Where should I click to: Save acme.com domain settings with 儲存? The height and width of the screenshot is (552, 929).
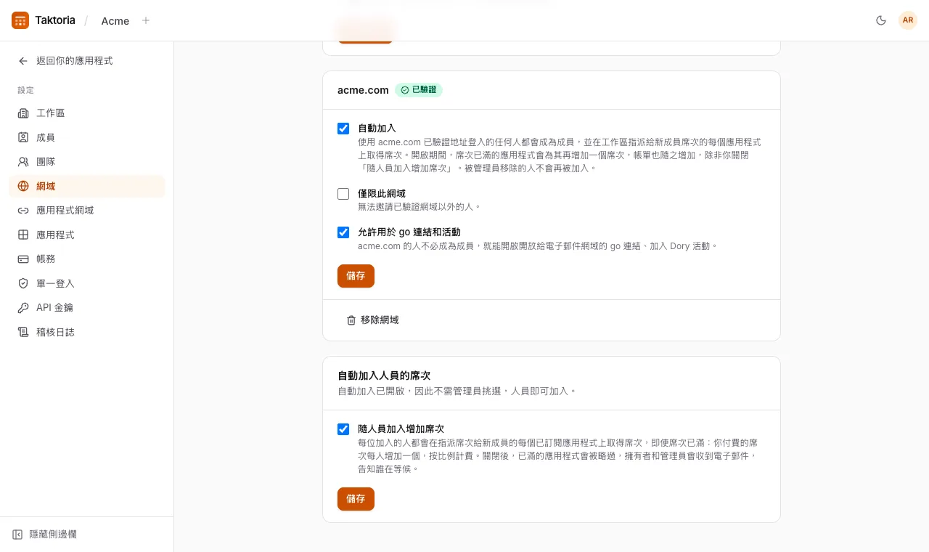[356, 276]
